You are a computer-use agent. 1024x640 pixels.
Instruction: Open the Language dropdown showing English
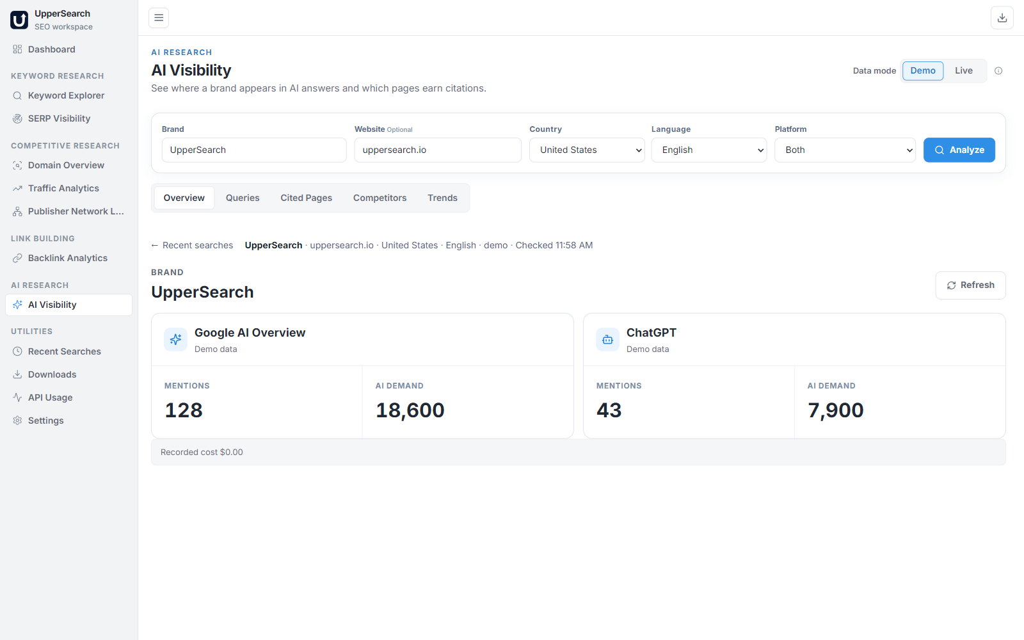[709, 150]
